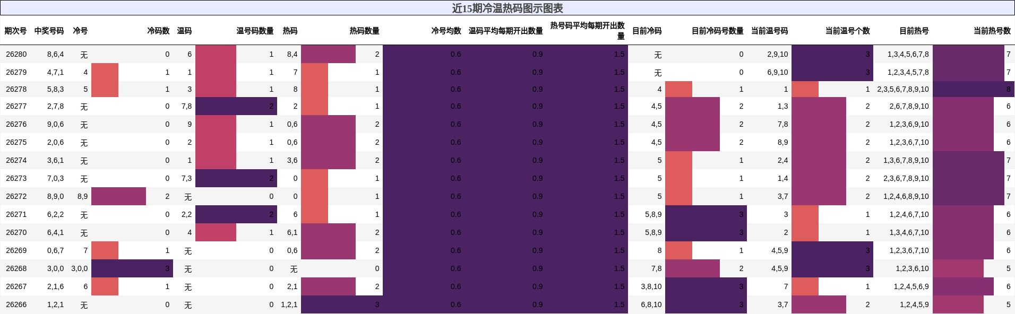Viewport: 1015px width, 314px height.
Task: Click the 当前温号码 column header
Action: click(769, 31)
